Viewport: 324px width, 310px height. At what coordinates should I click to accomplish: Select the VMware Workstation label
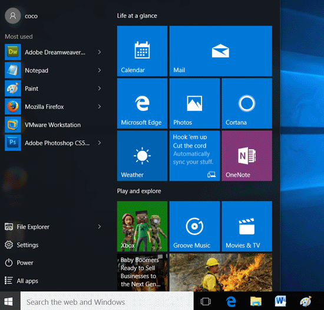coord(52,125)
